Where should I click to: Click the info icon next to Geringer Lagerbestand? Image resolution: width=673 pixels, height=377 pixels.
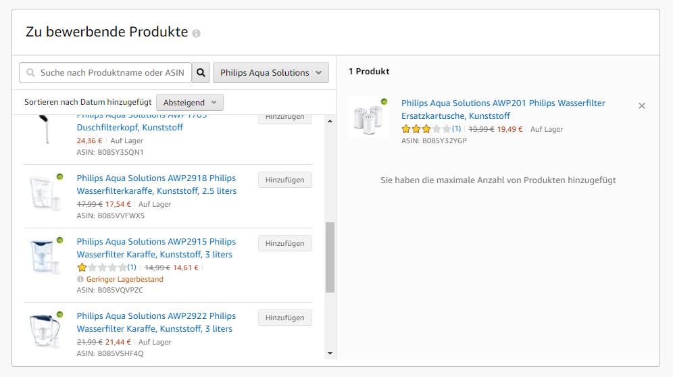(80, 279)
